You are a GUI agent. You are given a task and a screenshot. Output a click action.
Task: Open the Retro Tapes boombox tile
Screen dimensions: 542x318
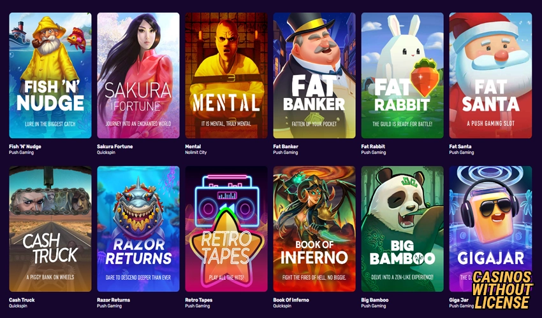[226, 229]
